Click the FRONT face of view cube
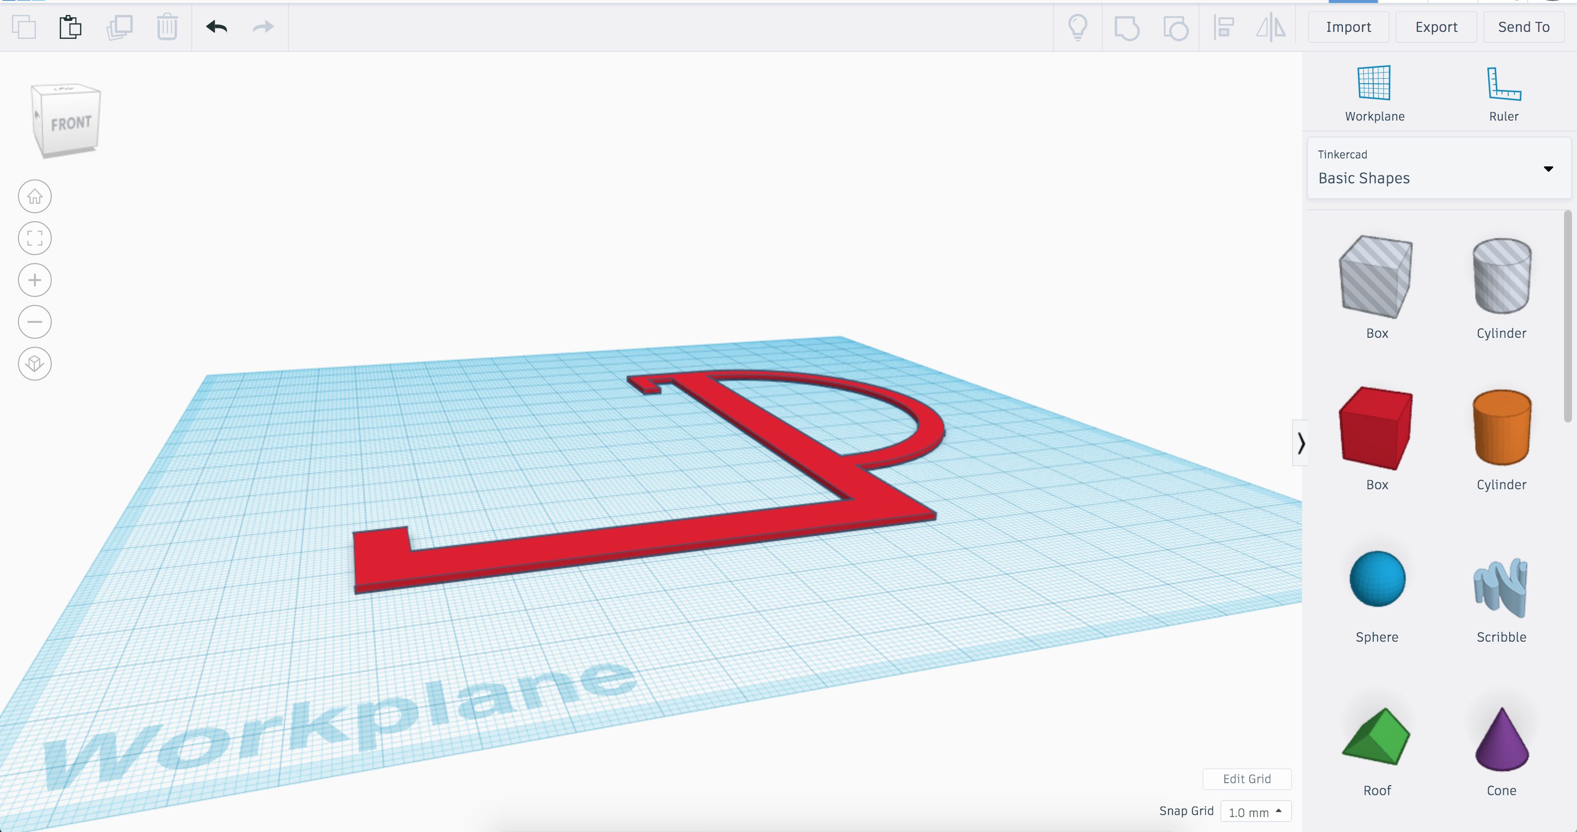Screen dimensions: 1577x832 (72, 124)
